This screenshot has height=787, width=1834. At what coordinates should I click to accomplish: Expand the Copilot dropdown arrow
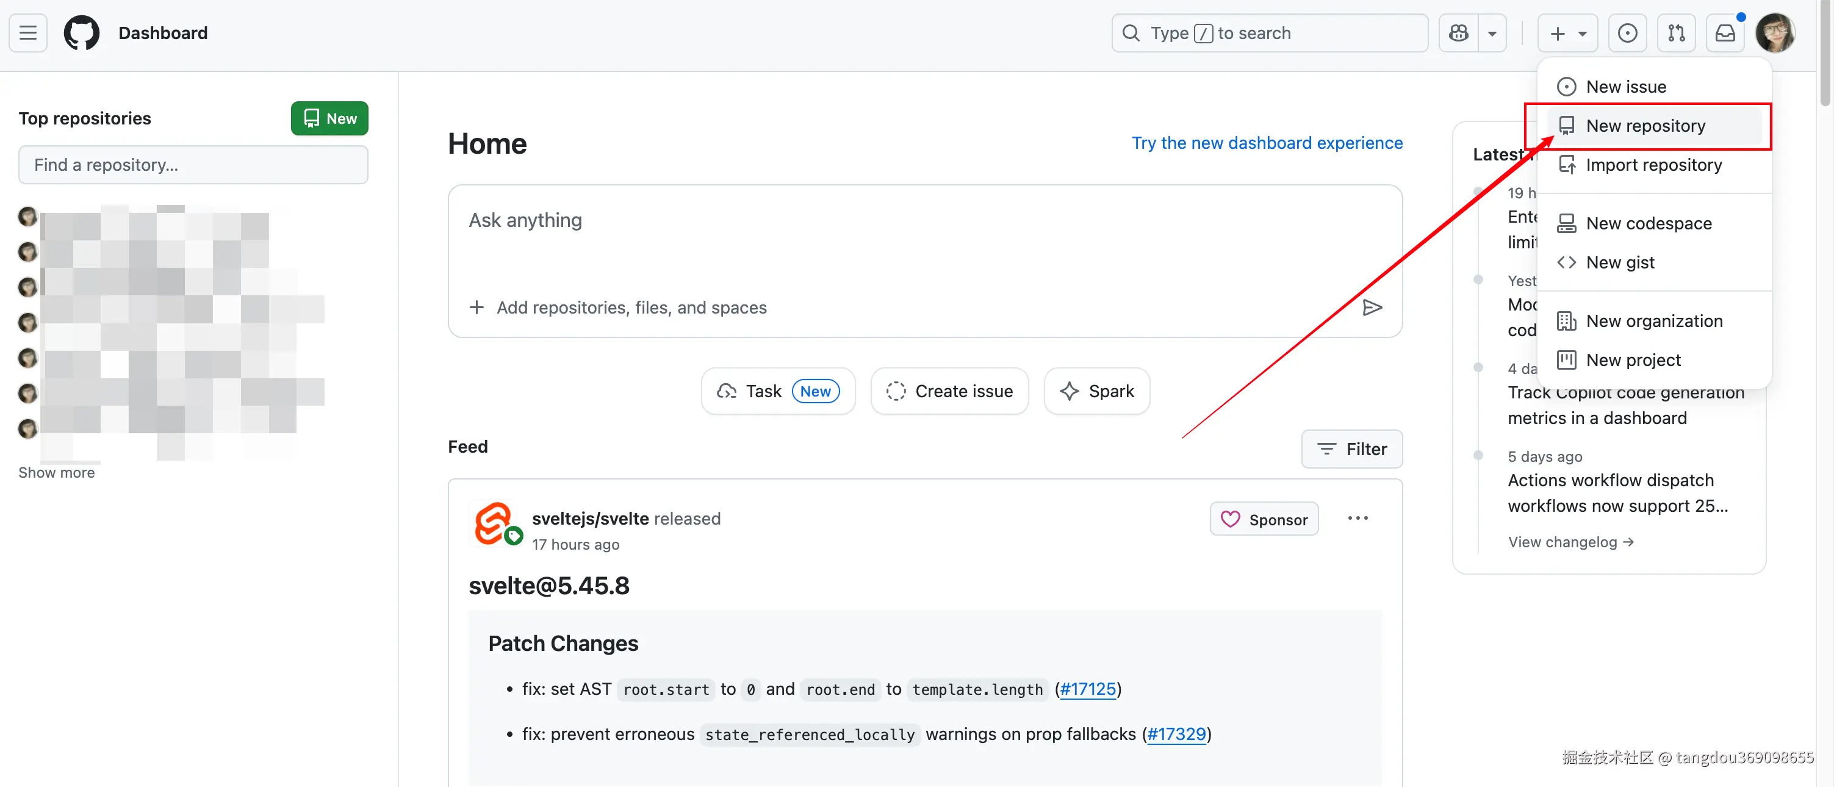(1492, 33)
